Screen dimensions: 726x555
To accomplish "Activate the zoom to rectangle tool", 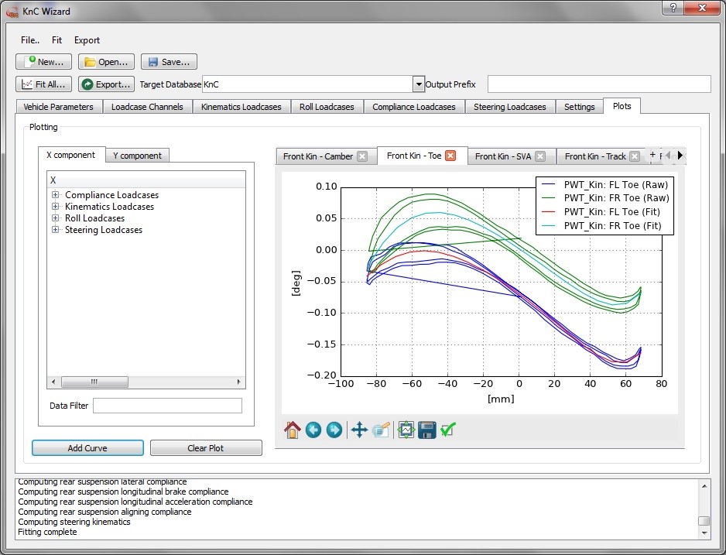I will coord(380,430).
